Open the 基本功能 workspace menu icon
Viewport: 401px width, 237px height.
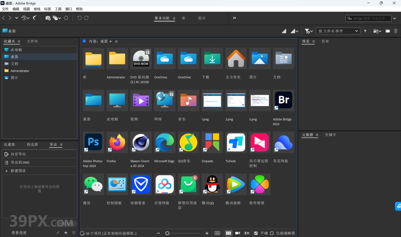click(174, 18)
